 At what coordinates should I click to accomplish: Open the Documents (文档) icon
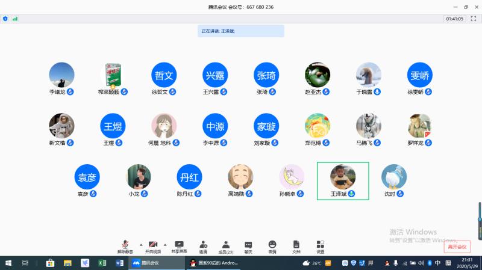tap(296, 245)
